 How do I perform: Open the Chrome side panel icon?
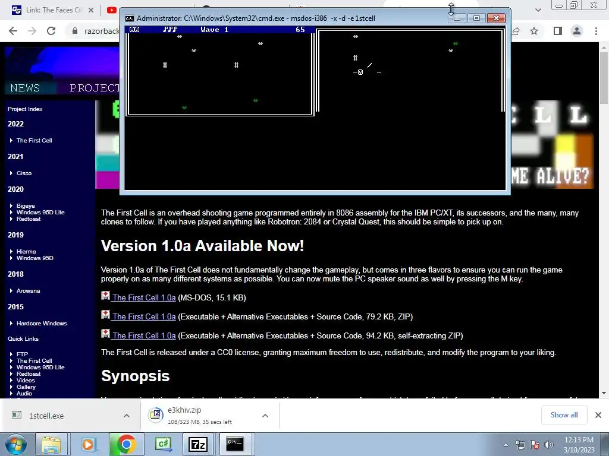point(558,31)
